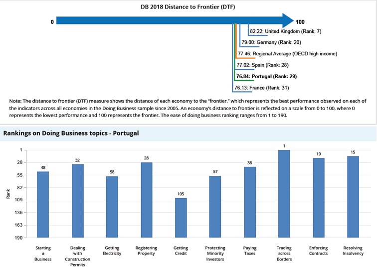377x268 pixels.
Task: Click the Enforcing Contracts bar
Action: coord(319,197)
